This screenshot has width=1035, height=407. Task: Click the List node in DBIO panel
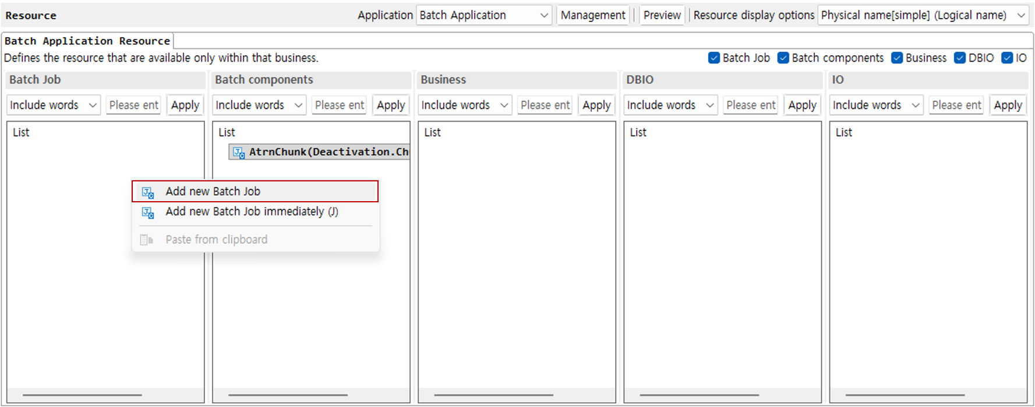coord(638,133)
